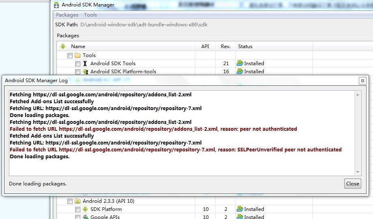Check the Tools folder checkbox
Image resolution: width=373 pixels, height=219 pixels.
click(x=70, y=55)
